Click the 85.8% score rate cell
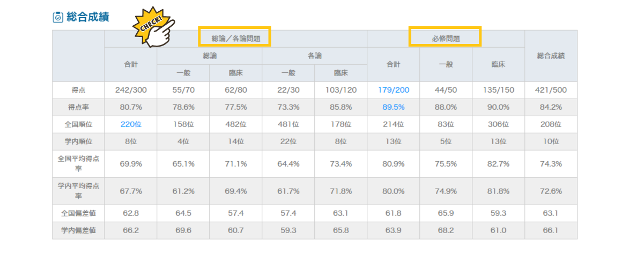Screen dimensions: 629x255 pos(341,108)
